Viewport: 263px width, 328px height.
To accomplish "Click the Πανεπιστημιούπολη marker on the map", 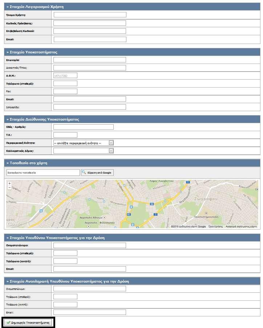I will [206, 213].
